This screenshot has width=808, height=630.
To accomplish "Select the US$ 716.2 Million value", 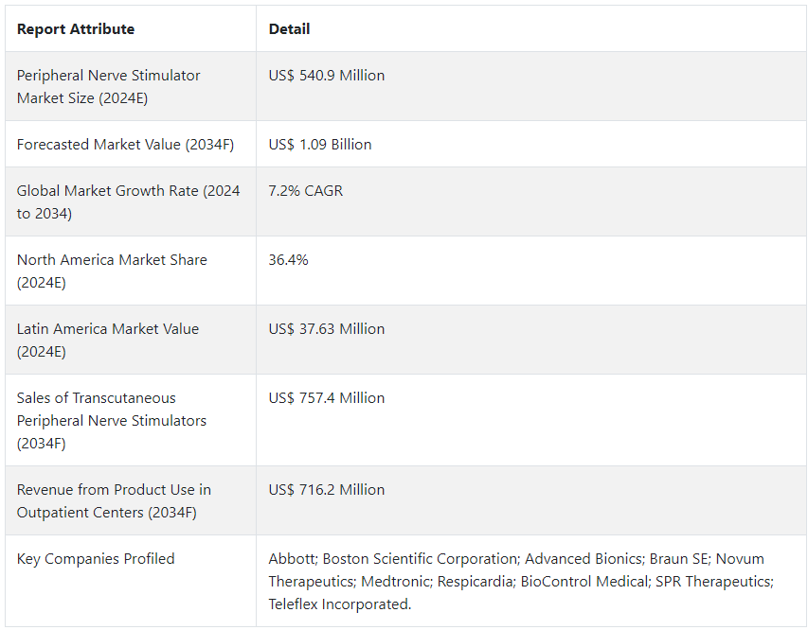I will pos(326,490).
